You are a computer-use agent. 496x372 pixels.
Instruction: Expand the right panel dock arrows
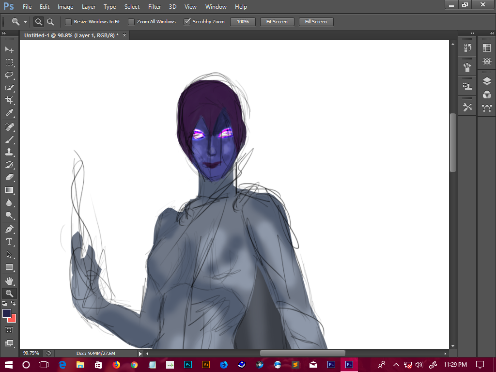coord(492,33)
